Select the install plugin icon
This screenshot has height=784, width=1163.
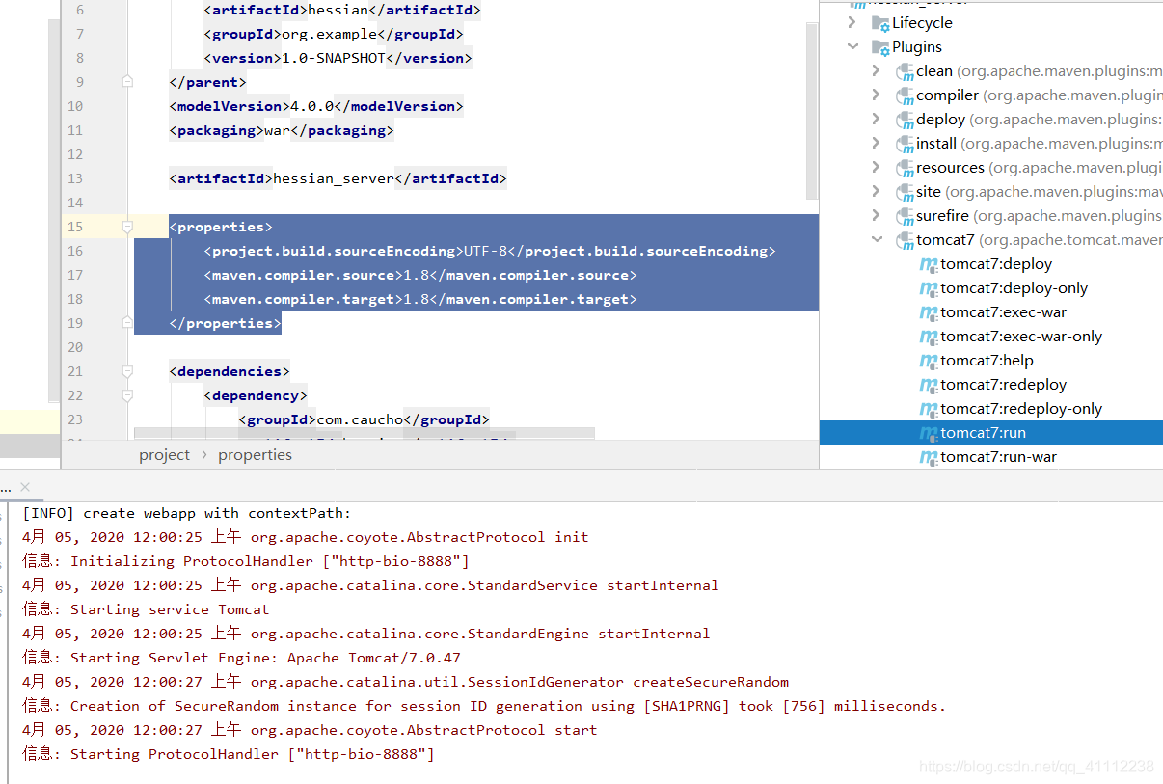pyautogui.click(x=905, y=144)
